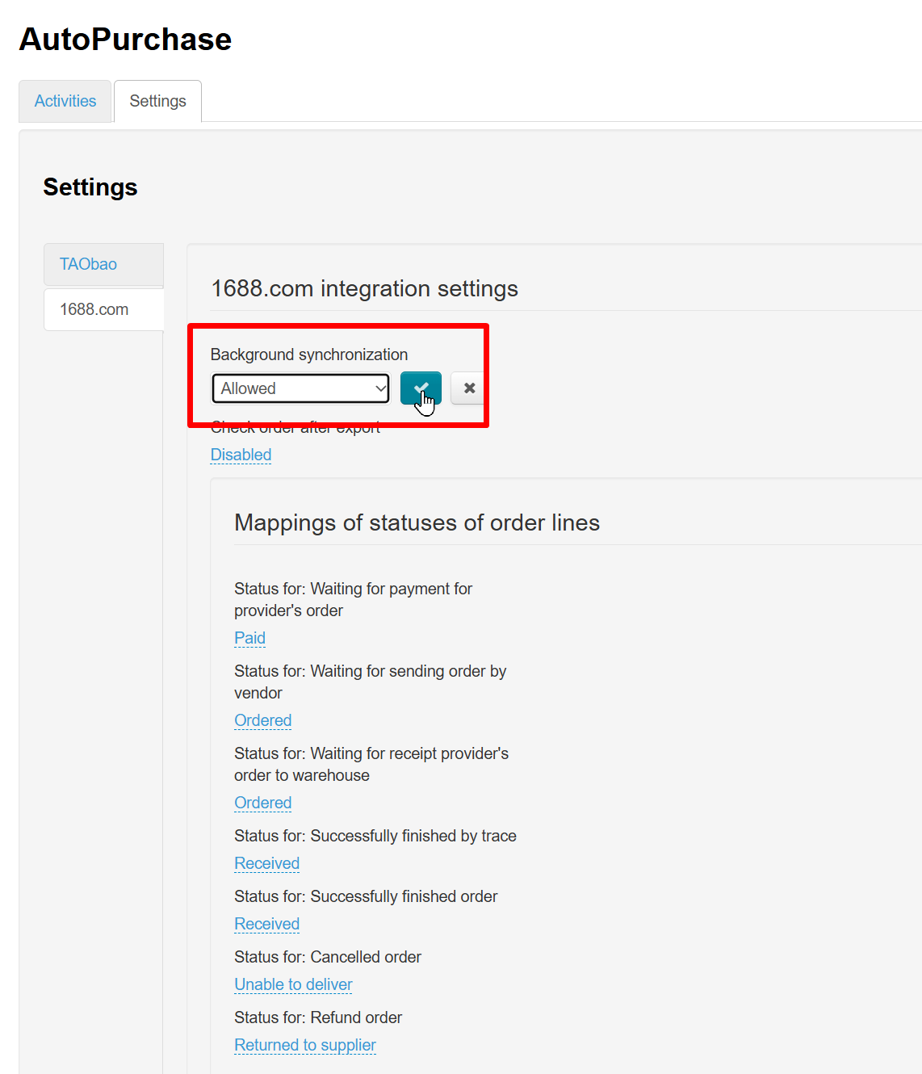This screenshot has width=922, height=1074.
Task: Select the Settings tab
Action: tap(157, 101)
